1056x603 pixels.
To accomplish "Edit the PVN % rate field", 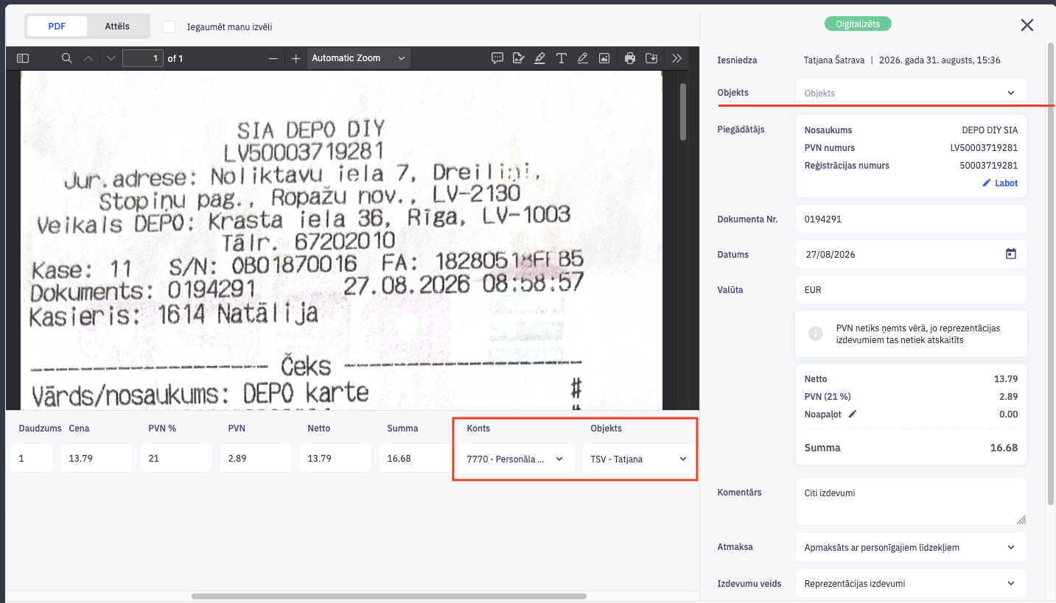I will (176, 458).
